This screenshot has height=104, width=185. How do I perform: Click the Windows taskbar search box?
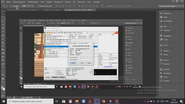pos(30,101)
